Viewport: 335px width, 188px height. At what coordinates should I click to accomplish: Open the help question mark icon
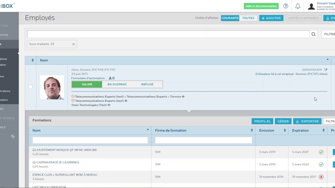tap(286, 6)
